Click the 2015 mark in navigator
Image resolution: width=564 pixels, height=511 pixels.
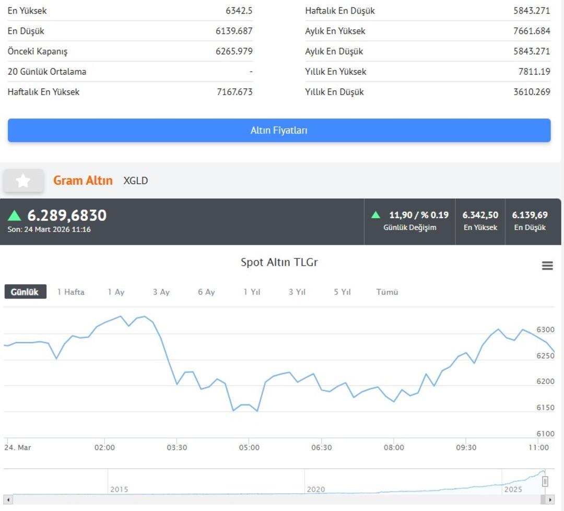tap(119, 489)
